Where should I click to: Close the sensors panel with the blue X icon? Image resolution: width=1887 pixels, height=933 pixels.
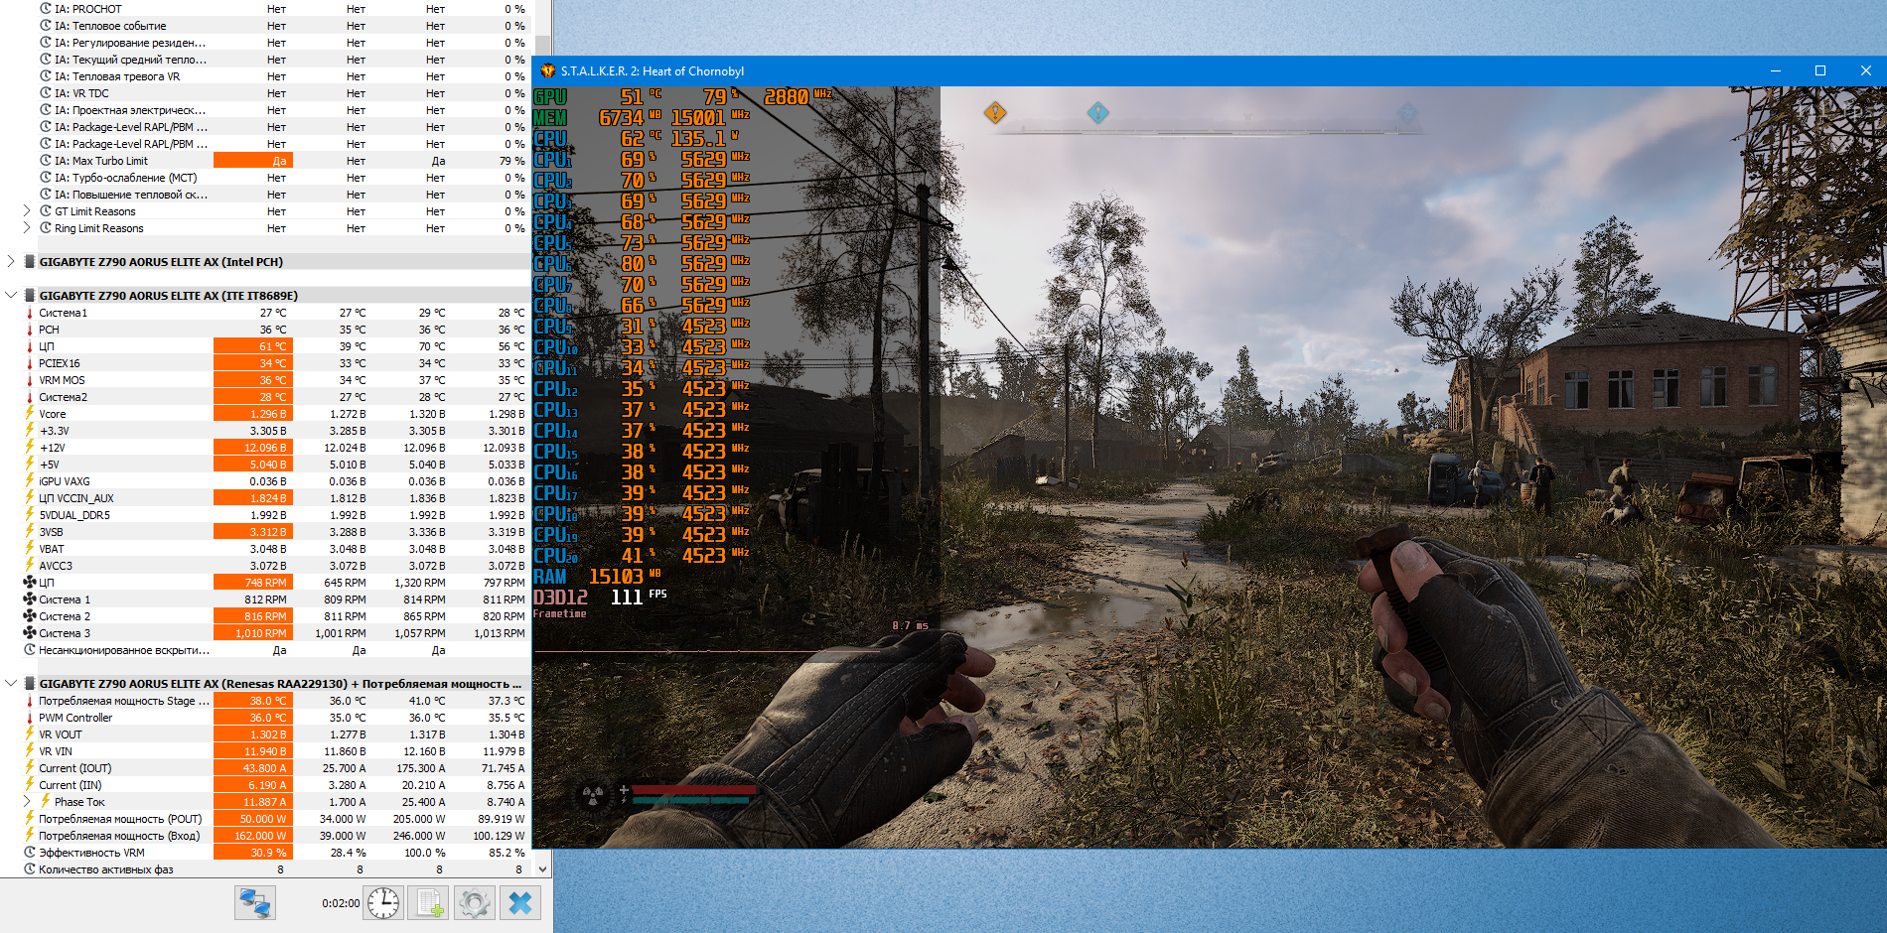pyautogui.click(x=520, y=903)
